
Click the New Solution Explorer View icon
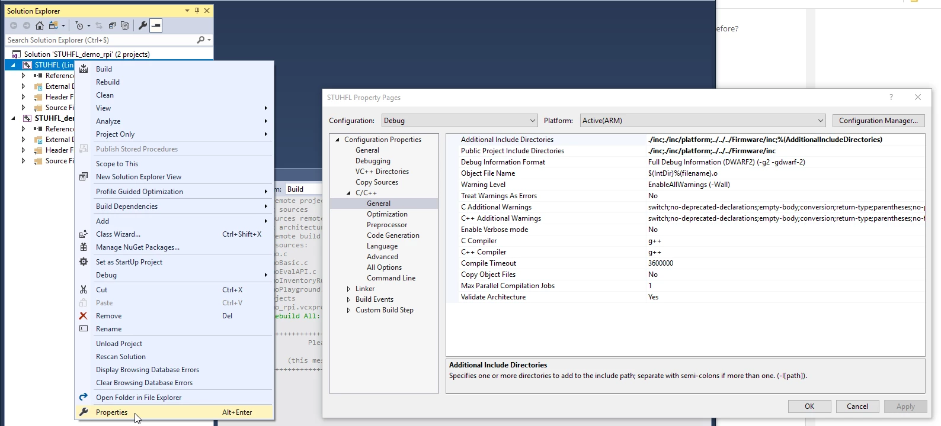[x=84, y=177]
